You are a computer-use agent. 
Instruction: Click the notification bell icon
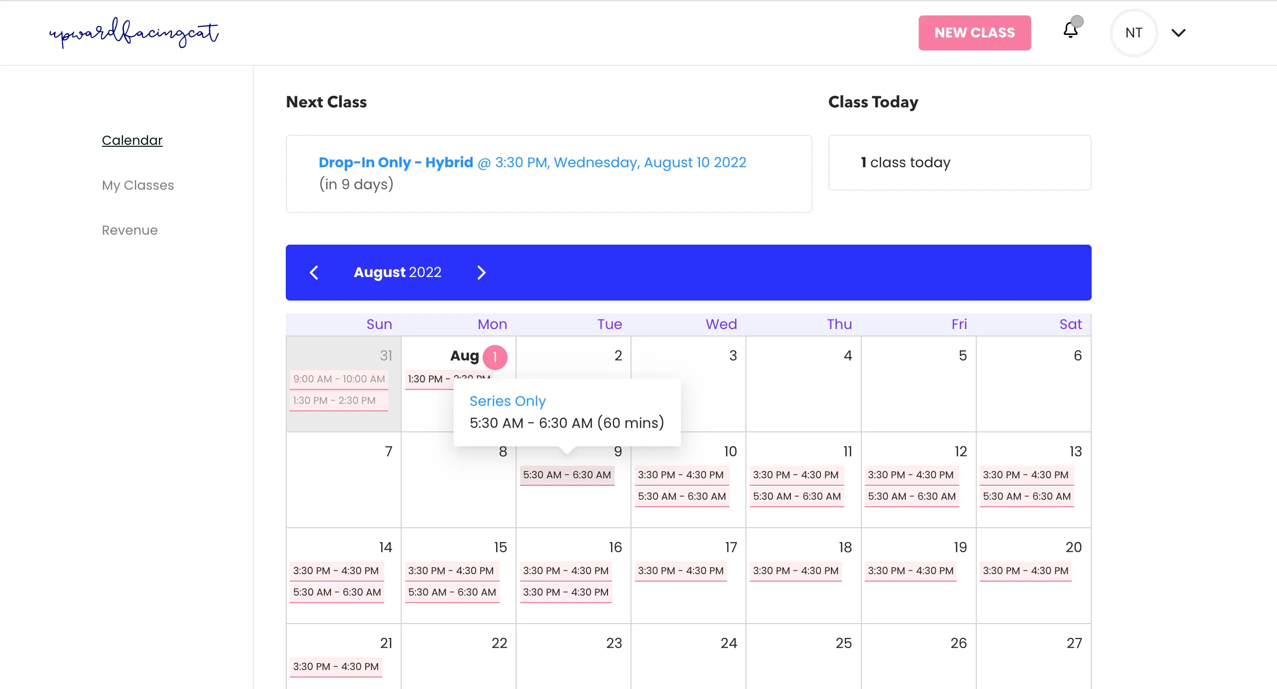click(x=1071, y=32)
